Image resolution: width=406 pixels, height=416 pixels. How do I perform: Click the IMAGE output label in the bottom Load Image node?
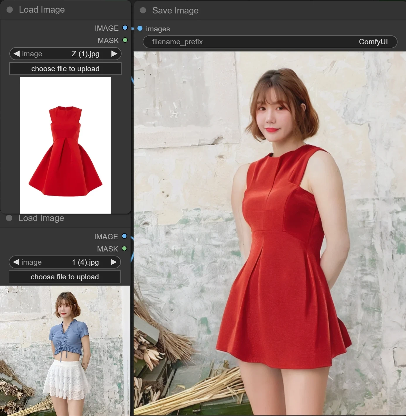106,237
